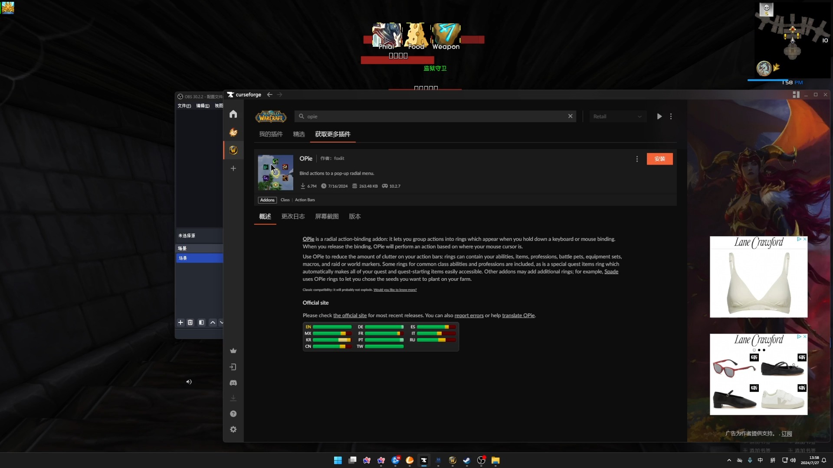This screenshot has height=468, width=833.
Task: Open the notification bell in the taskbar
Action: (x=824, y=460)
